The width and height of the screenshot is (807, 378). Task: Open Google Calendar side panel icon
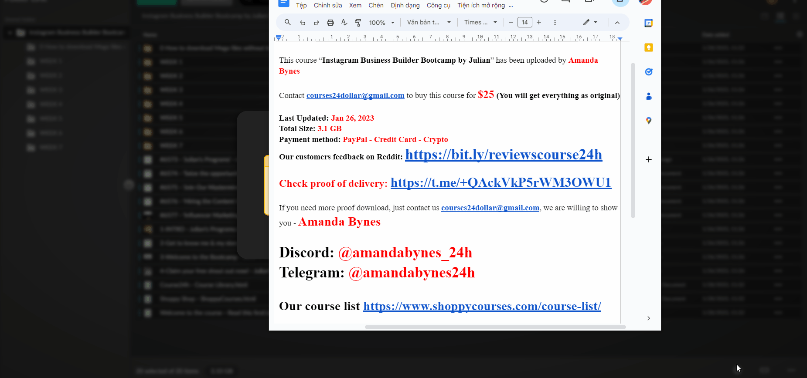coord(648,23)
